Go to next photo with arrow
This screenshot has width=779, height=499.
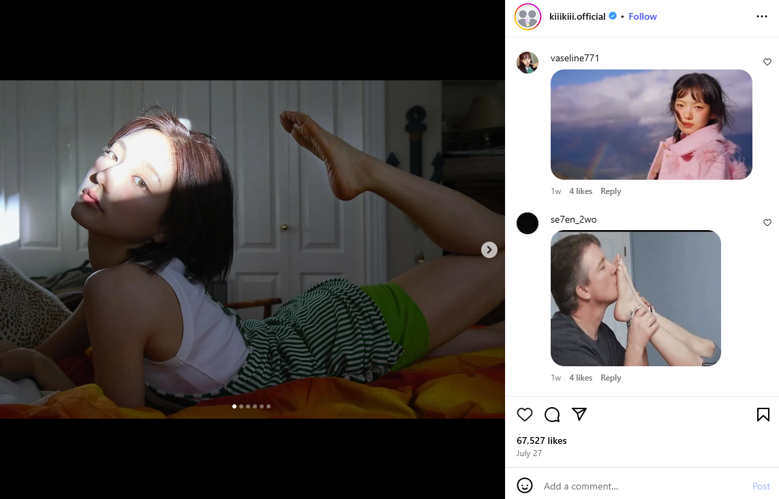point(489,249)
